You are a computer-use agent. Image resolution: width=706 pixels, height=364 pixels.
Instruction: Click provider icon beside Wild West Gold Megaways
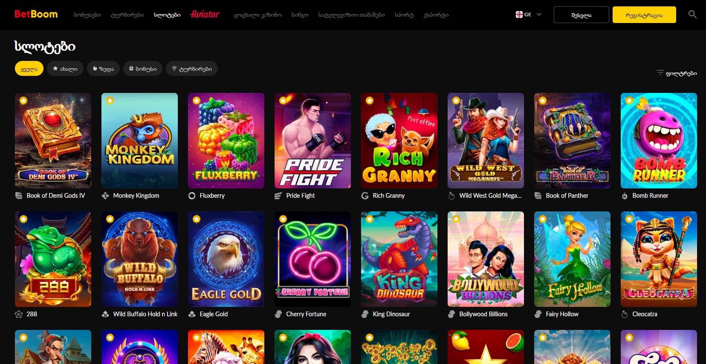[x=451, y=196]
